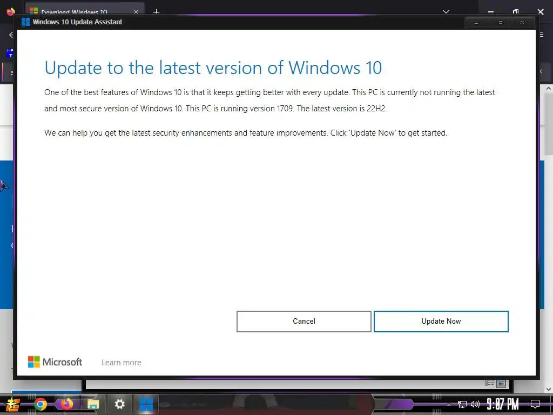Open the volume control in tray
This screenshot has height=415, width=553.
pos(475,404)
